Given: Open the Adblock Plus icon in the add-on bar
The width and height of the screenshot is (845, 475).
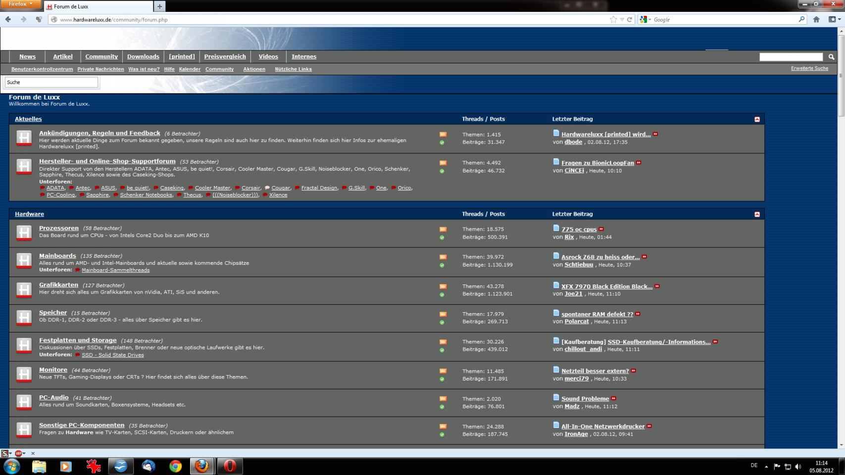Looking at the screenshot, I should coord(18,453).
